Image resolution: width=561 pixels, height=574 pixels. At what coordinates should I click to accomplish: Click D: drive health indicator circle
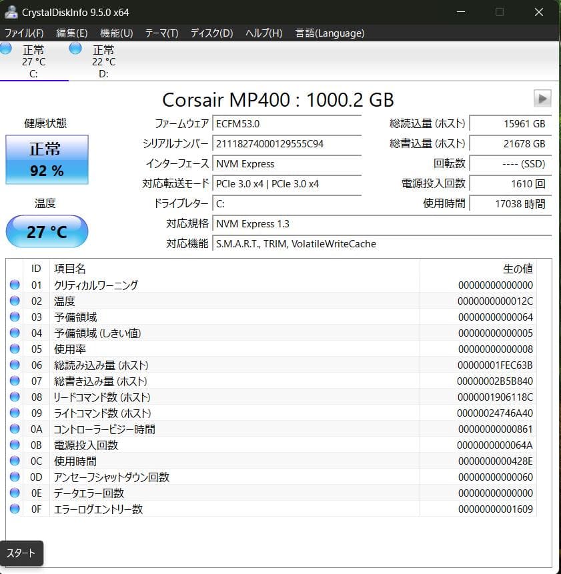(x=75, y=48)
